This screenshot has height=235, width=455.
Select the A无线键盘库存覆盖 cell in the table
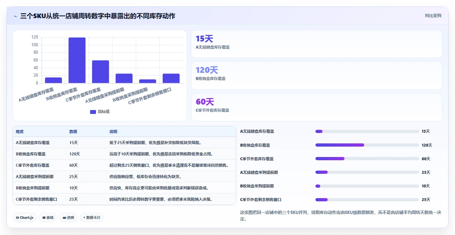pos(33,142)
